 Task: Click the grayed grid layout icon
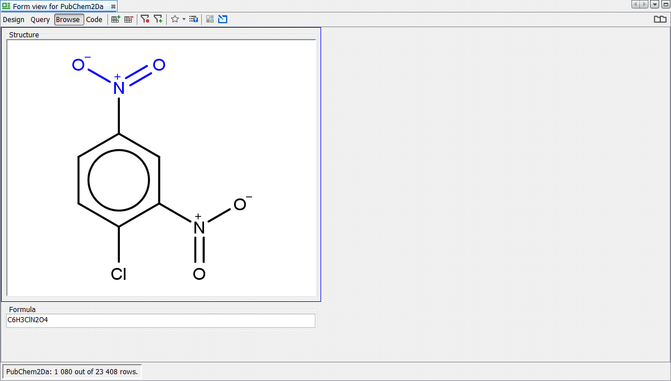click(210, 19)
